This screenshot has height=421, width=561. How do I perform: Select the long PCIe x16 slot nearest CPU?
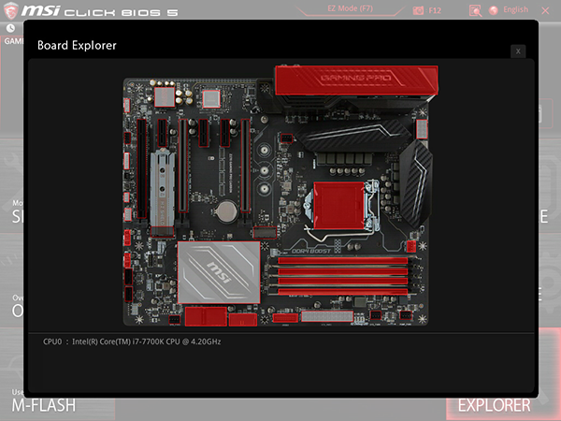click(x=245, y=166)
